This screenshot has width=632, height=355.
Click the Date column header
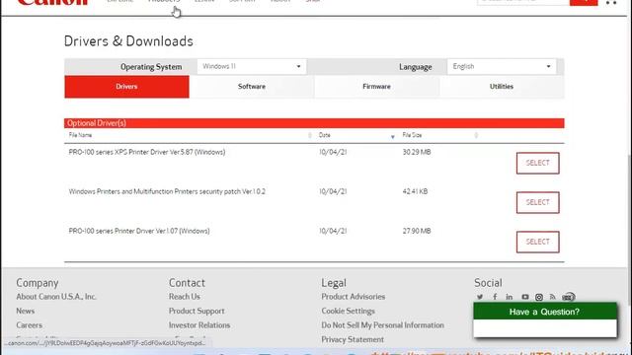tap(325, 135)
